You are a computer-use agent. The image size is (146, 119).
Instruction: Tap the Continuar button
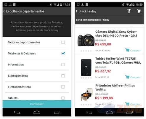[37, 104]
